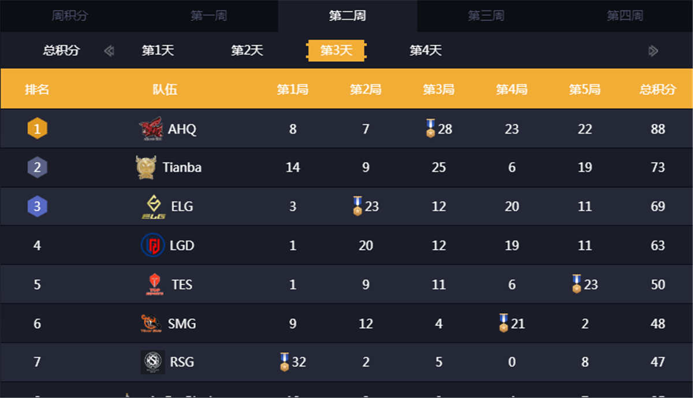Click the 总积分 column header
The width and height of the screenshot is (693, 398).
[657, 90]
